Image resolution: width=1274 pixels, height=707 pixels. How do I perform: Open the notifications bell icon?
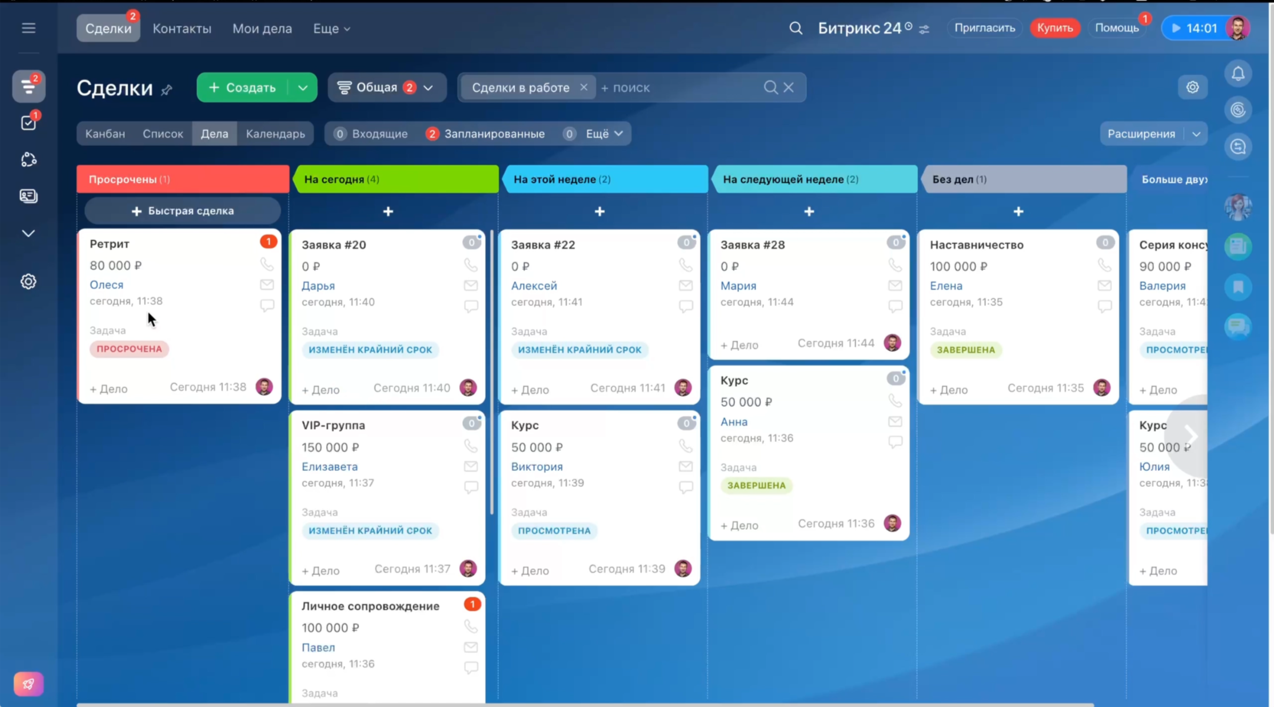coord(1238,74)
